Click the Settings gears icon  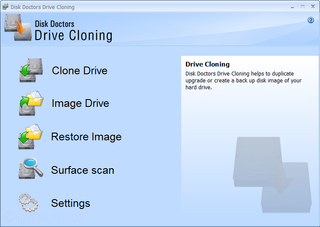tap(29, 203)
